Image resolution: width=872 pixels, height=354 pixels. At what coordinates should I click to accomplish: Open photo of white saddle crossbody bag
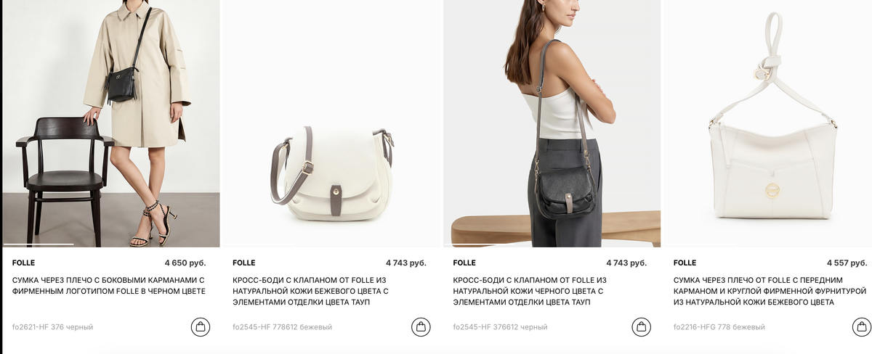pos(332,123)
